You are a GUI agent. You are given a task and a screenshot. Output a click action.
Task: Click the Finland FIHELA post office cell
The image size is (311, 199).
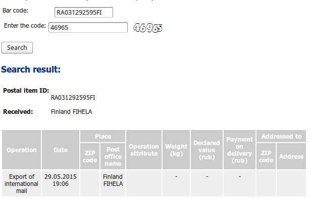pos(113,180)
